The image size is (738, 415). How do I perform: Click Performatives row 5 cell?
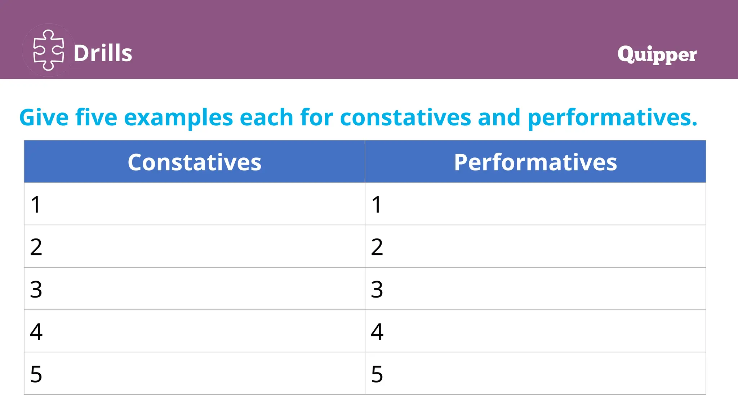[x=535, y=374]
